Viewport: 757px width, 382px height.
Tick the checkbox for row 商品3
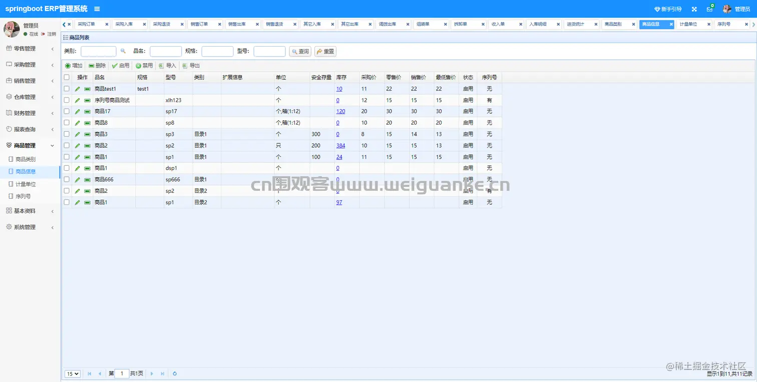(67, 134)
